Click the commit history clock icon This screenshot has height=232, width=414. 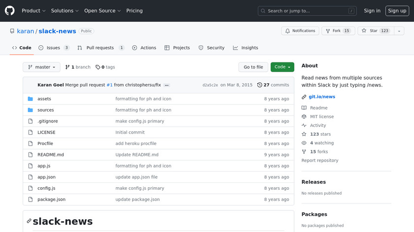pos(260,85)
